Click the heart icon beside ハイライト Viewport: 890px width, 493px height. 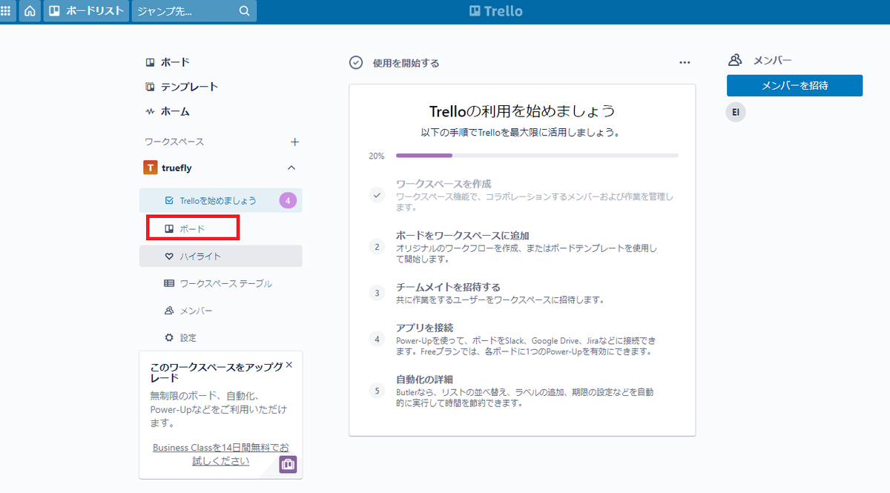coord(171,256)
